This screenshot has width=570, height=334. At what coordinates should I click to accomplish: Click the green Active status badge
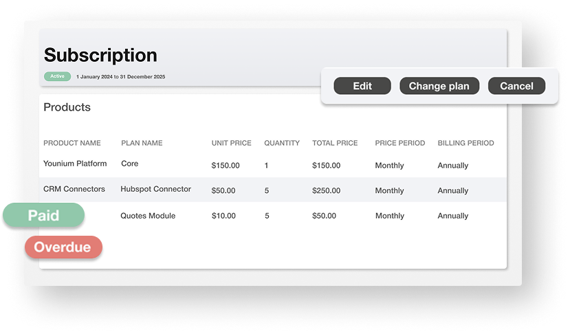coord(57,76)
